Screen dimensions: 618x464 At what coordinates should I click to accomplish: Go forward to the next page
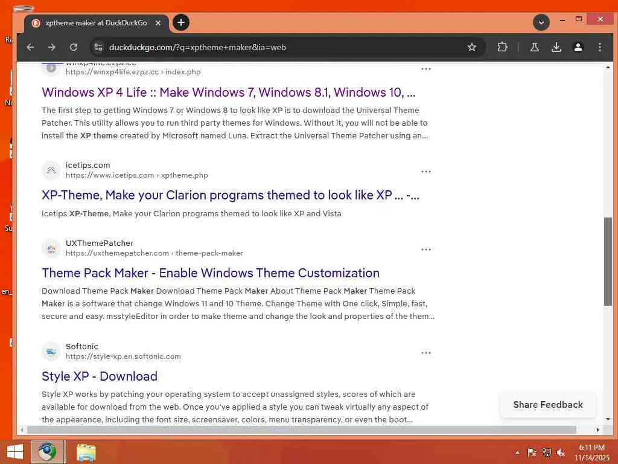click(x=52, y=47)
